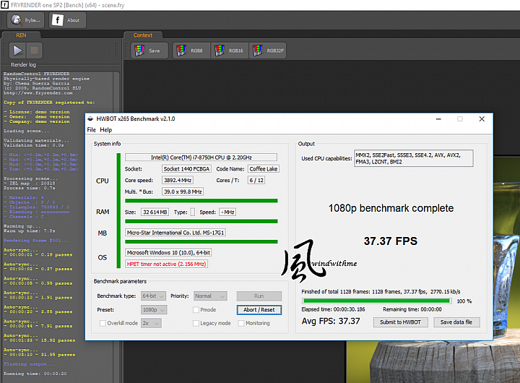Toggle the Overkill mode checkbox

pos(103,323)
